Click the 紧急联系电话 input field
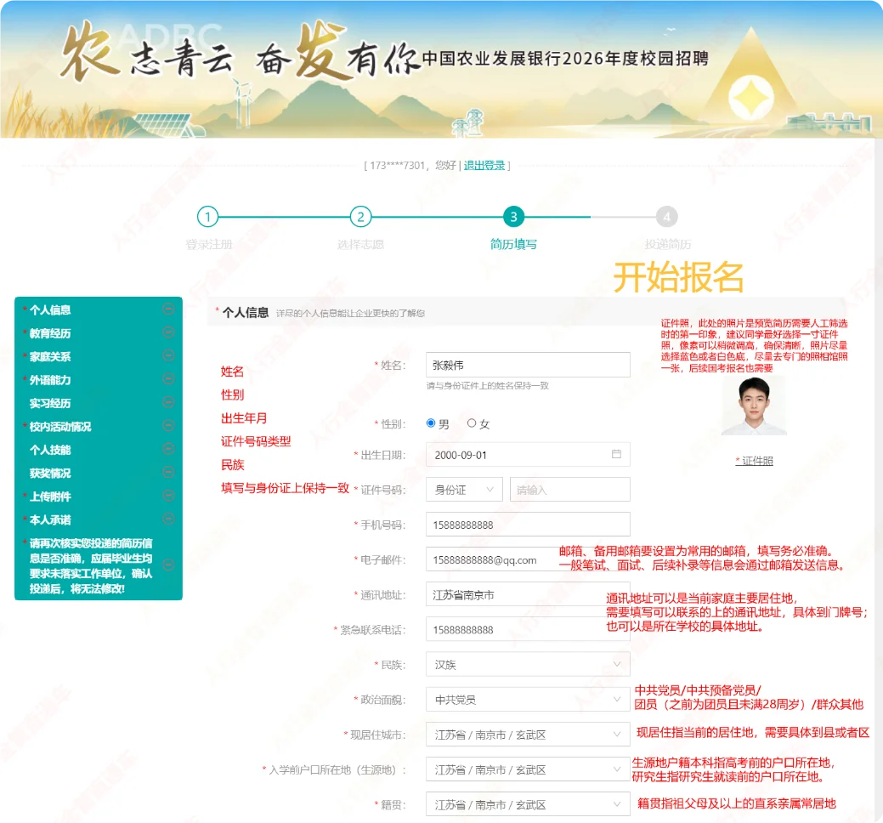This screenshot has width=883, height=823. coord(528,630)
